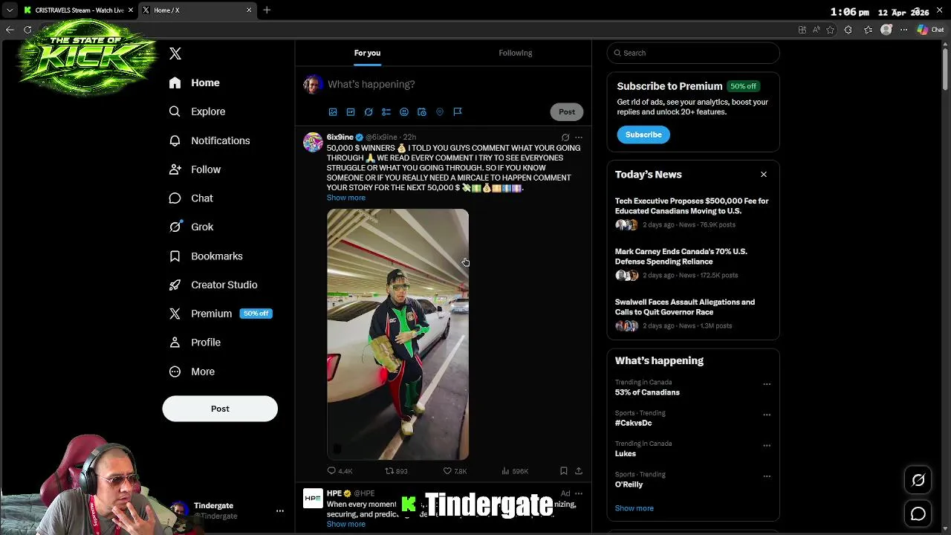Open Chat from the left sidebar
The width and height of the screenshot is (951, 535).
[192, 198]
